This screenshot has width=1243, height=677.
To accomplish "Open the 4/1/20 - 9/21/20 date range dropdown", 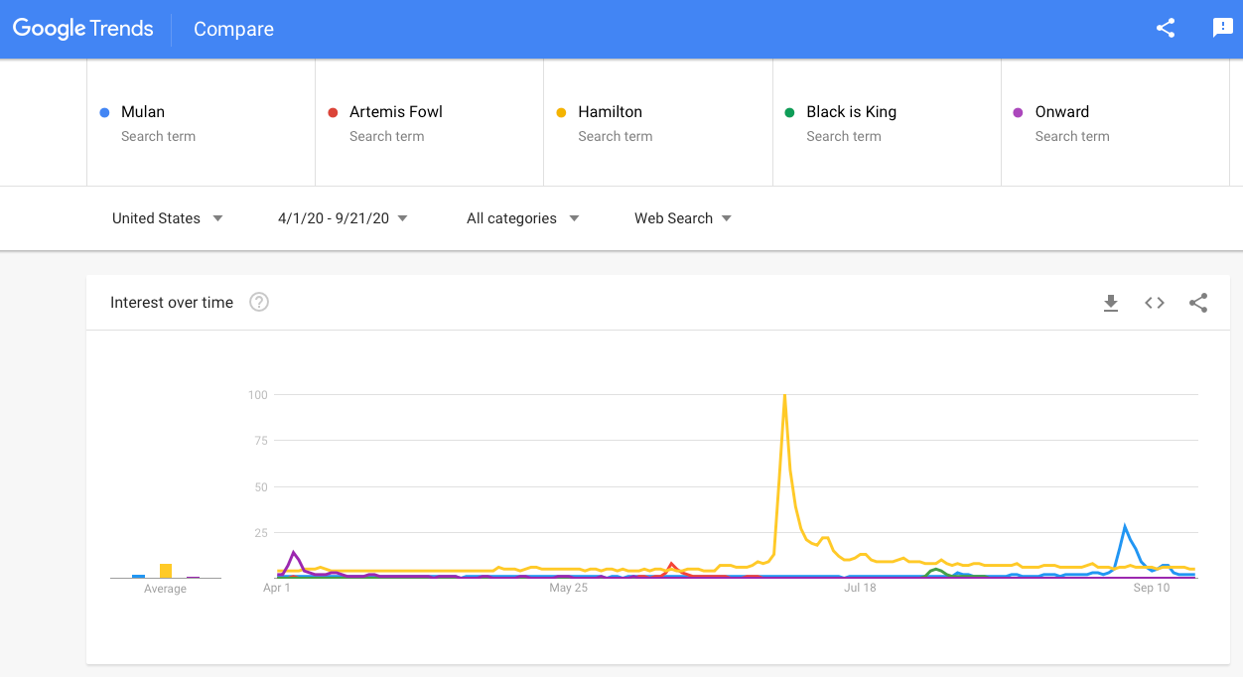I will [x=343, y=218].
